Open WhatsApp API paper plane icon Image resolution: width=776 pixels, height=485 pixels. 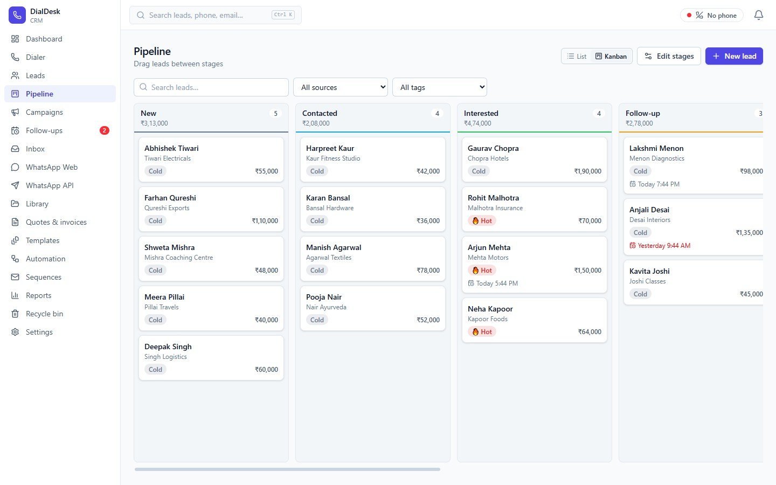point(15,185)
